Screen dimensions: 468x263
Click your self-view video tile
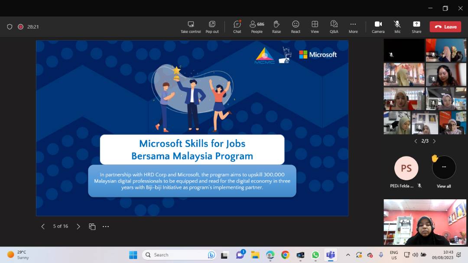click(x=425, y=222)
